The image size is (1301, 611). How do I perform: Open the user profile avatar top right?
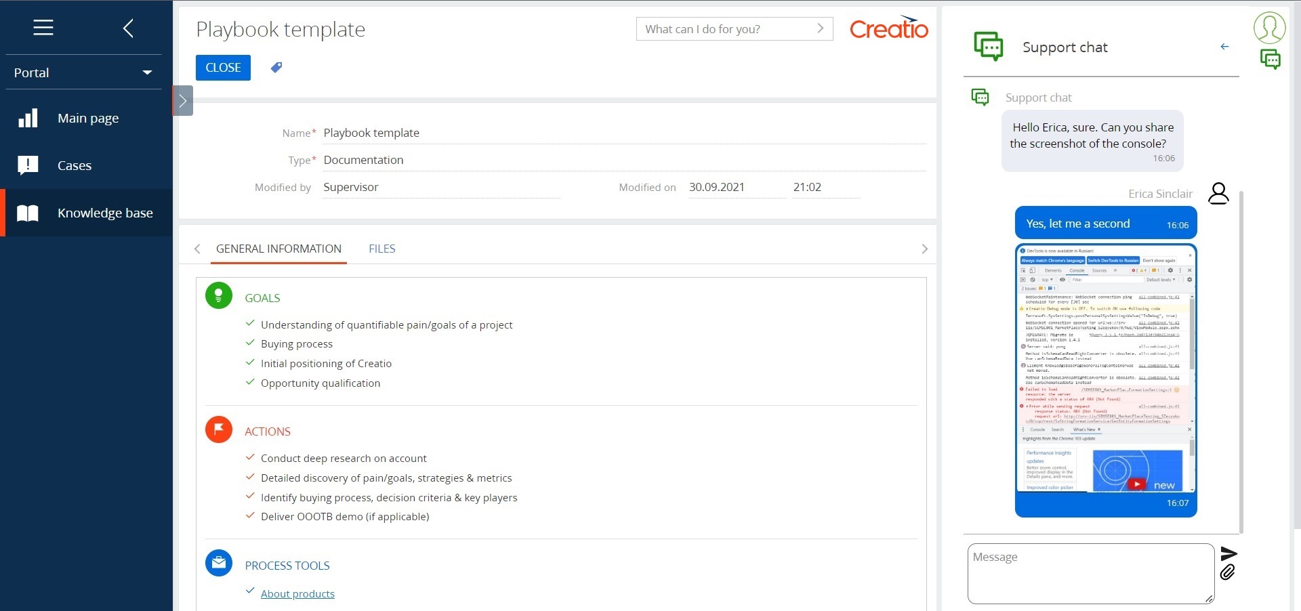1270,28
